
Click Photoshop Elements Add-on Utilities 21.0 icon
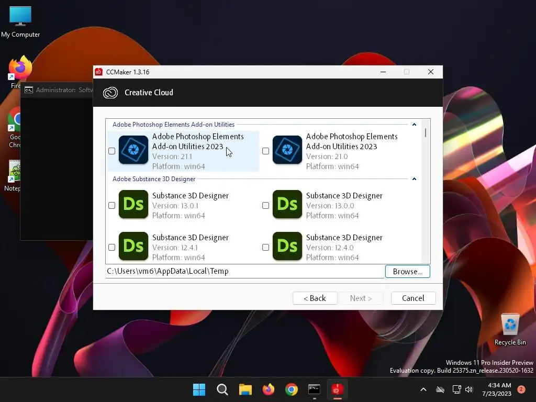click(x=287, y=150)
